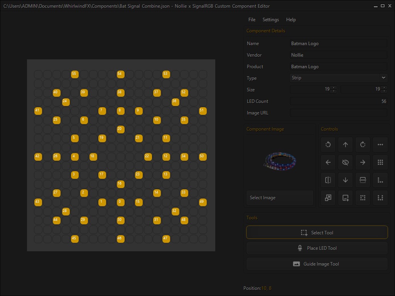The image size is (395, 296).
Task: Click the empty Image URL field
Action: (x=338, y=113)
